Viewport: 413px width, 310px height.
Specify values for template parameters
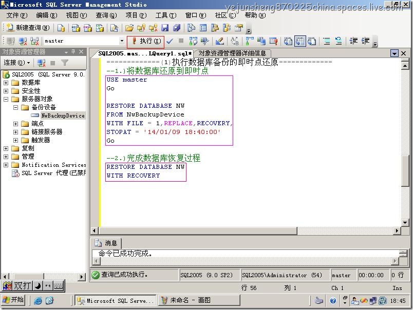point(234,41)
